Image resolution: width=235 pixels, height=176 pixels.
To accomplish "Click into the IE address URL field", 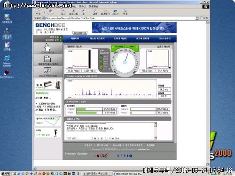I will click(x=120, y=18).
